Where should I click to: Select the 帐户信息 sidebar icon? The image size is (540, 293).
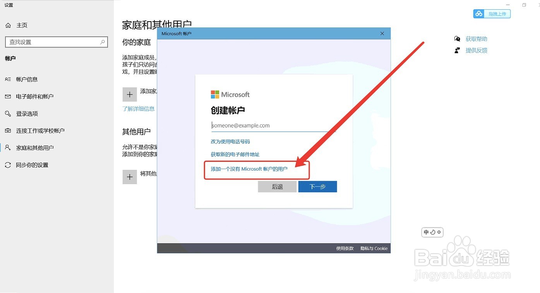[x=8, y=79]
